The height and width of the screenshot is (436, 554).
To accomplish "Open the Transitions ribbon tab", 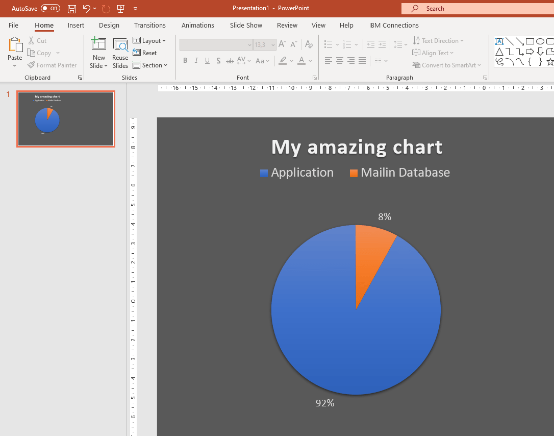I will coord(149,25).
